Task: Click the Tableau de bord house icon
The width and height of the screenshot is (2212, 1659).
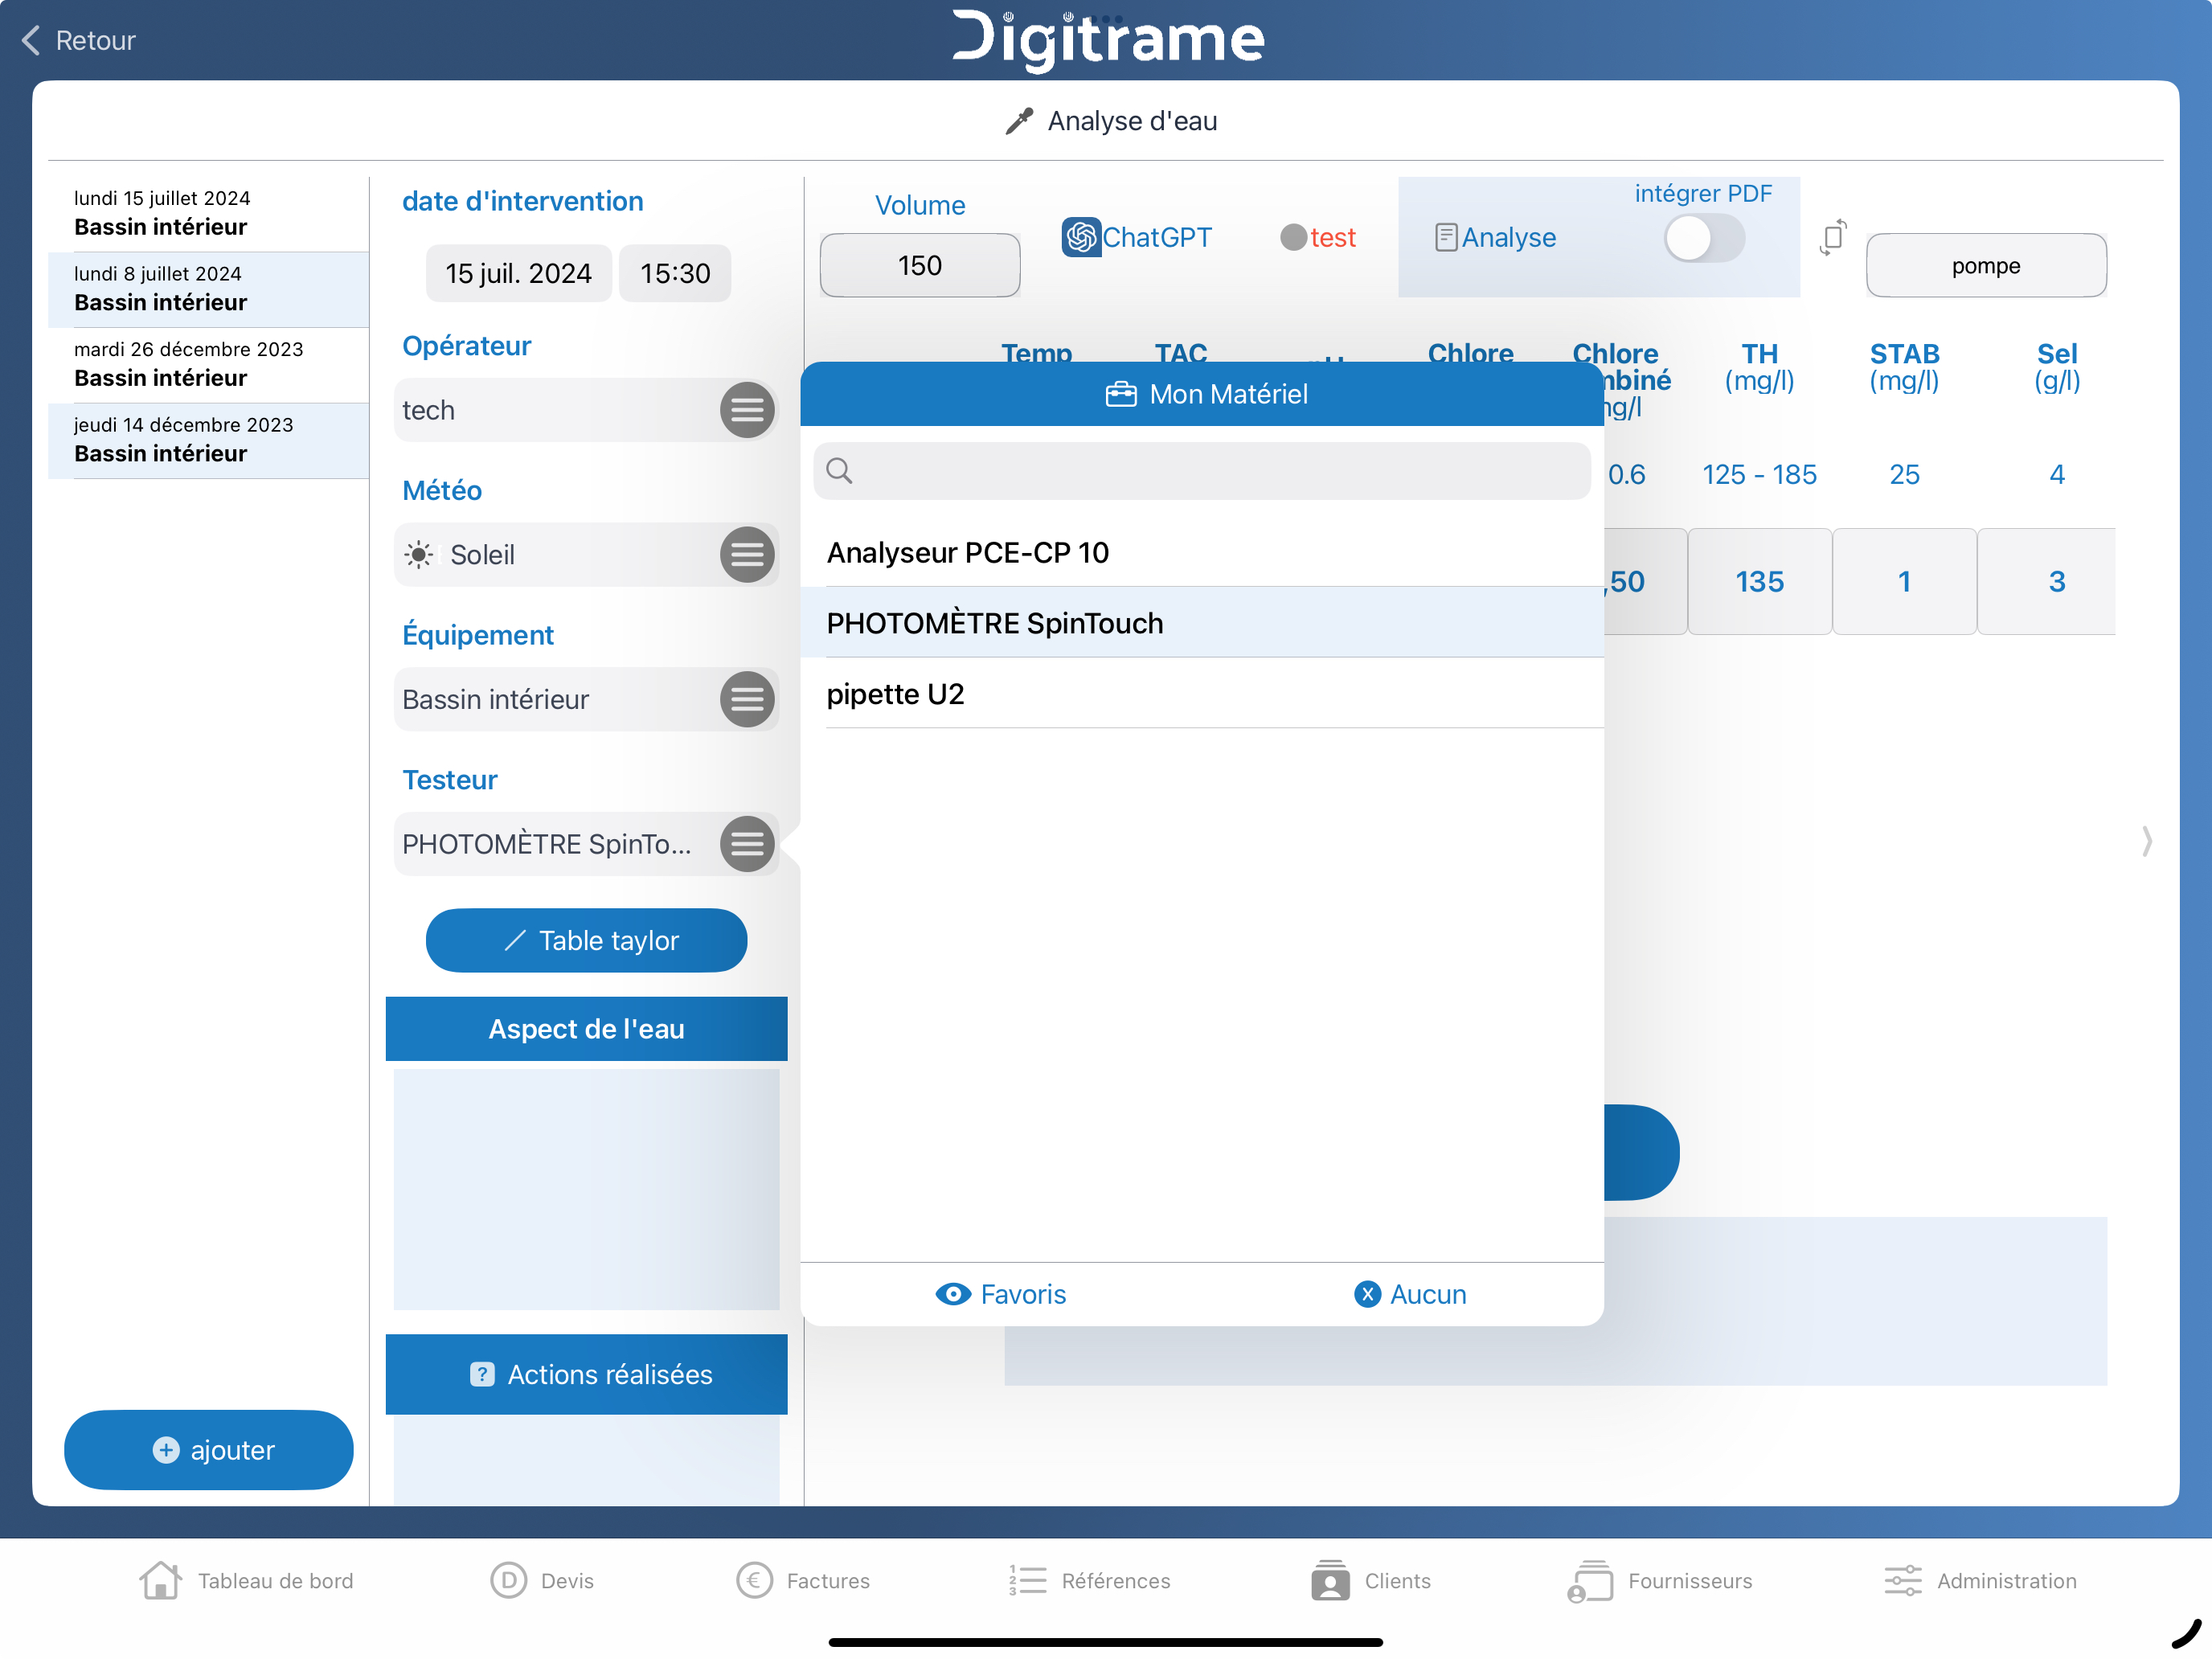Action: tap(160, 1580)
